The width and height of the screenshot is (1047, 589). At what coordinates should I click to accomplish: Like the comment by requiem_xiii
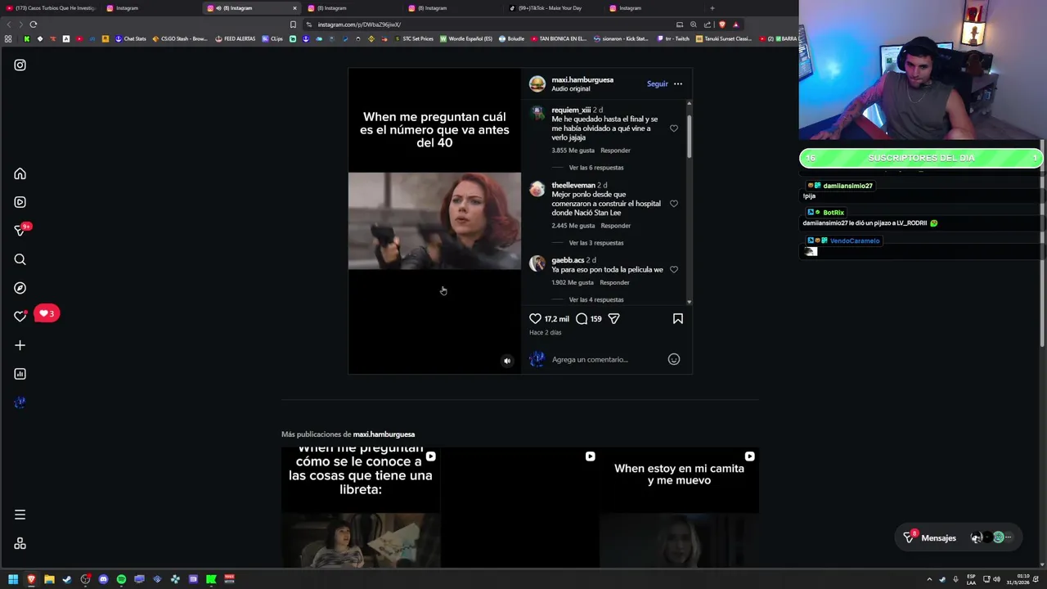674,128
